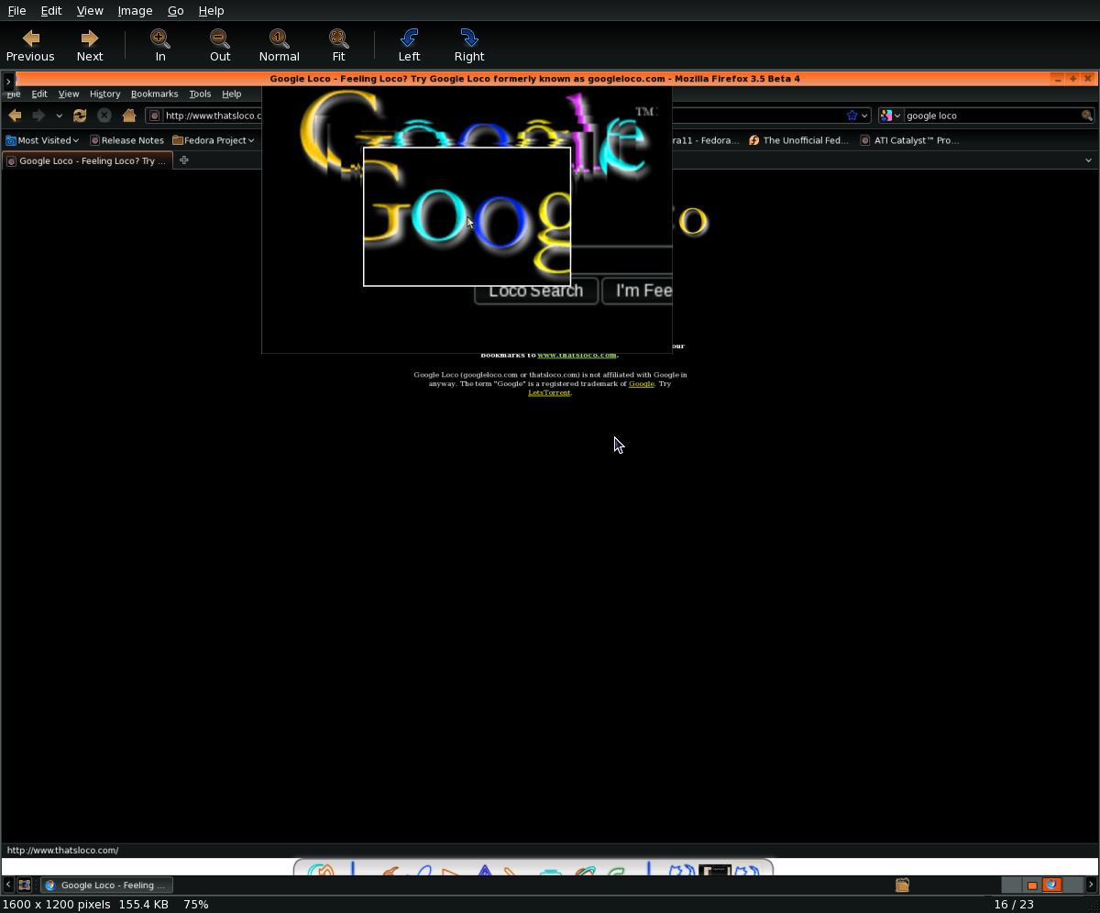Open the www.thatsloco.com link
The image size is (1100, 913).
577,355
